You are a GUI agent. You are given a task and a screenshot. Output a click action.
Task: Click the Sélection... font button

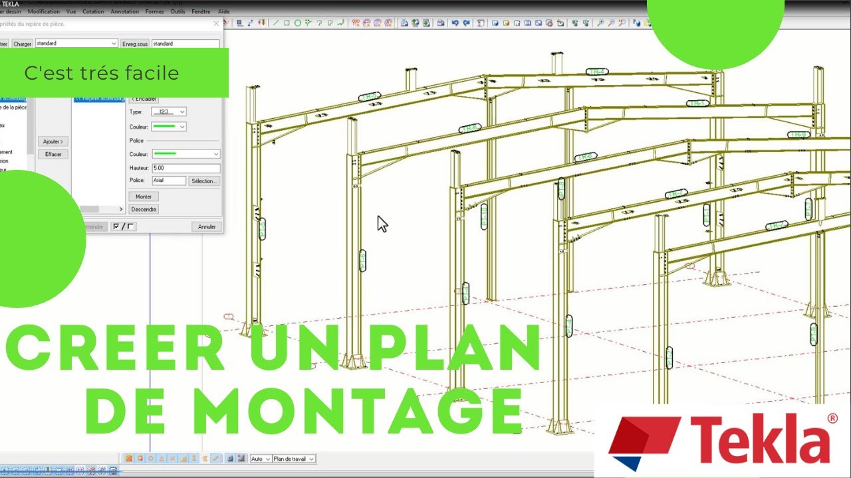pyautogui.click(x=204, y=181)
